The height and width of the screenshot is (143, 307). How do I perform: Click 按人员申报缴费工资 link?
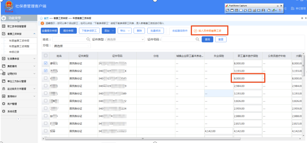210,31
